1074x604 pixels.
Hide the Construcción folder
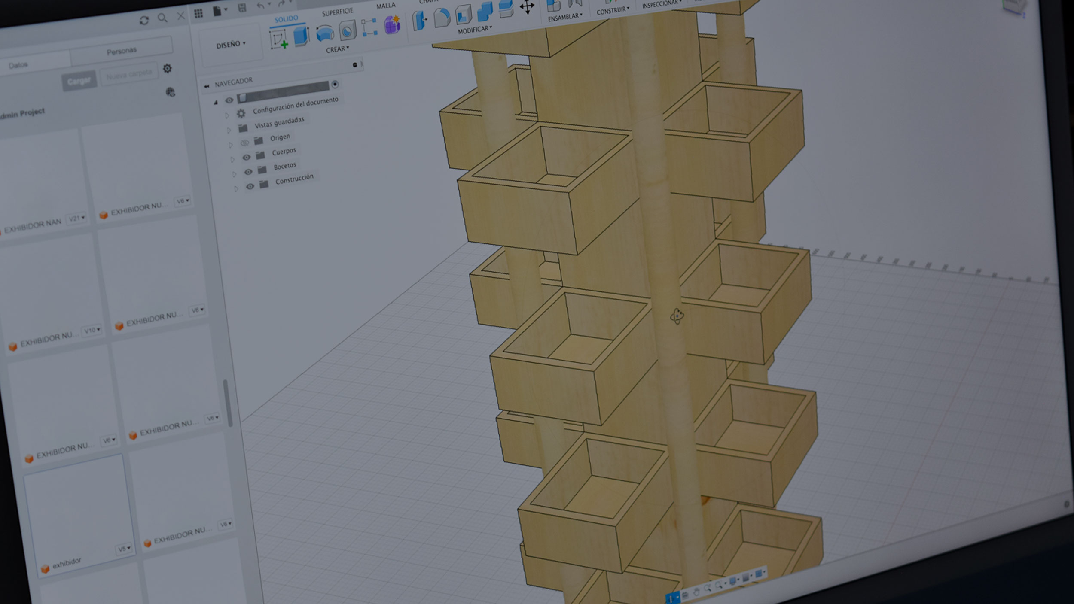point(250,186)
